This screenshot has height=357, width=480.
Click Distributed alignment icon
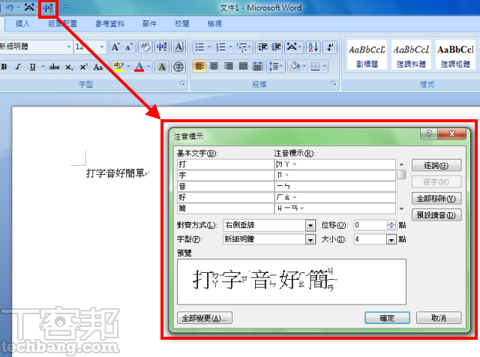[x=257, y=66]
